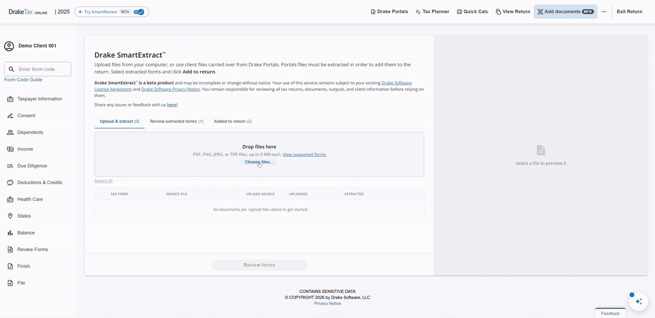The width and height of the screenshot is (655, 318).
Task: Toggle the Try SmartReview beta switch
Action: (139, 12)
